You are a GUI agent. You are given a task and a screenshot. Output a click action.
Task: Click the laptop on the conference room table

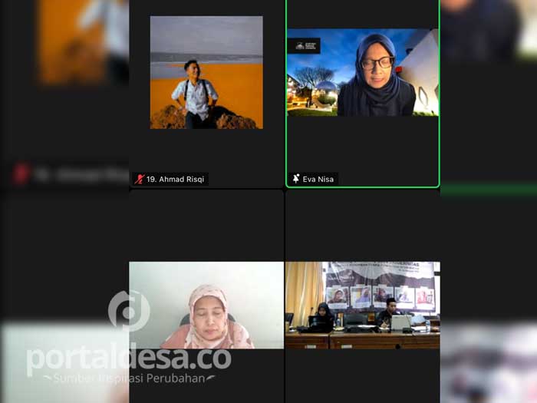pyautogui.click(x=400, y=323)
